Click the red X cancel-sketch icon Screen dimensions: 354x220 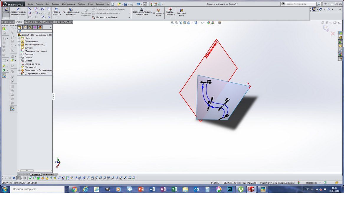[x=333, y=34]
